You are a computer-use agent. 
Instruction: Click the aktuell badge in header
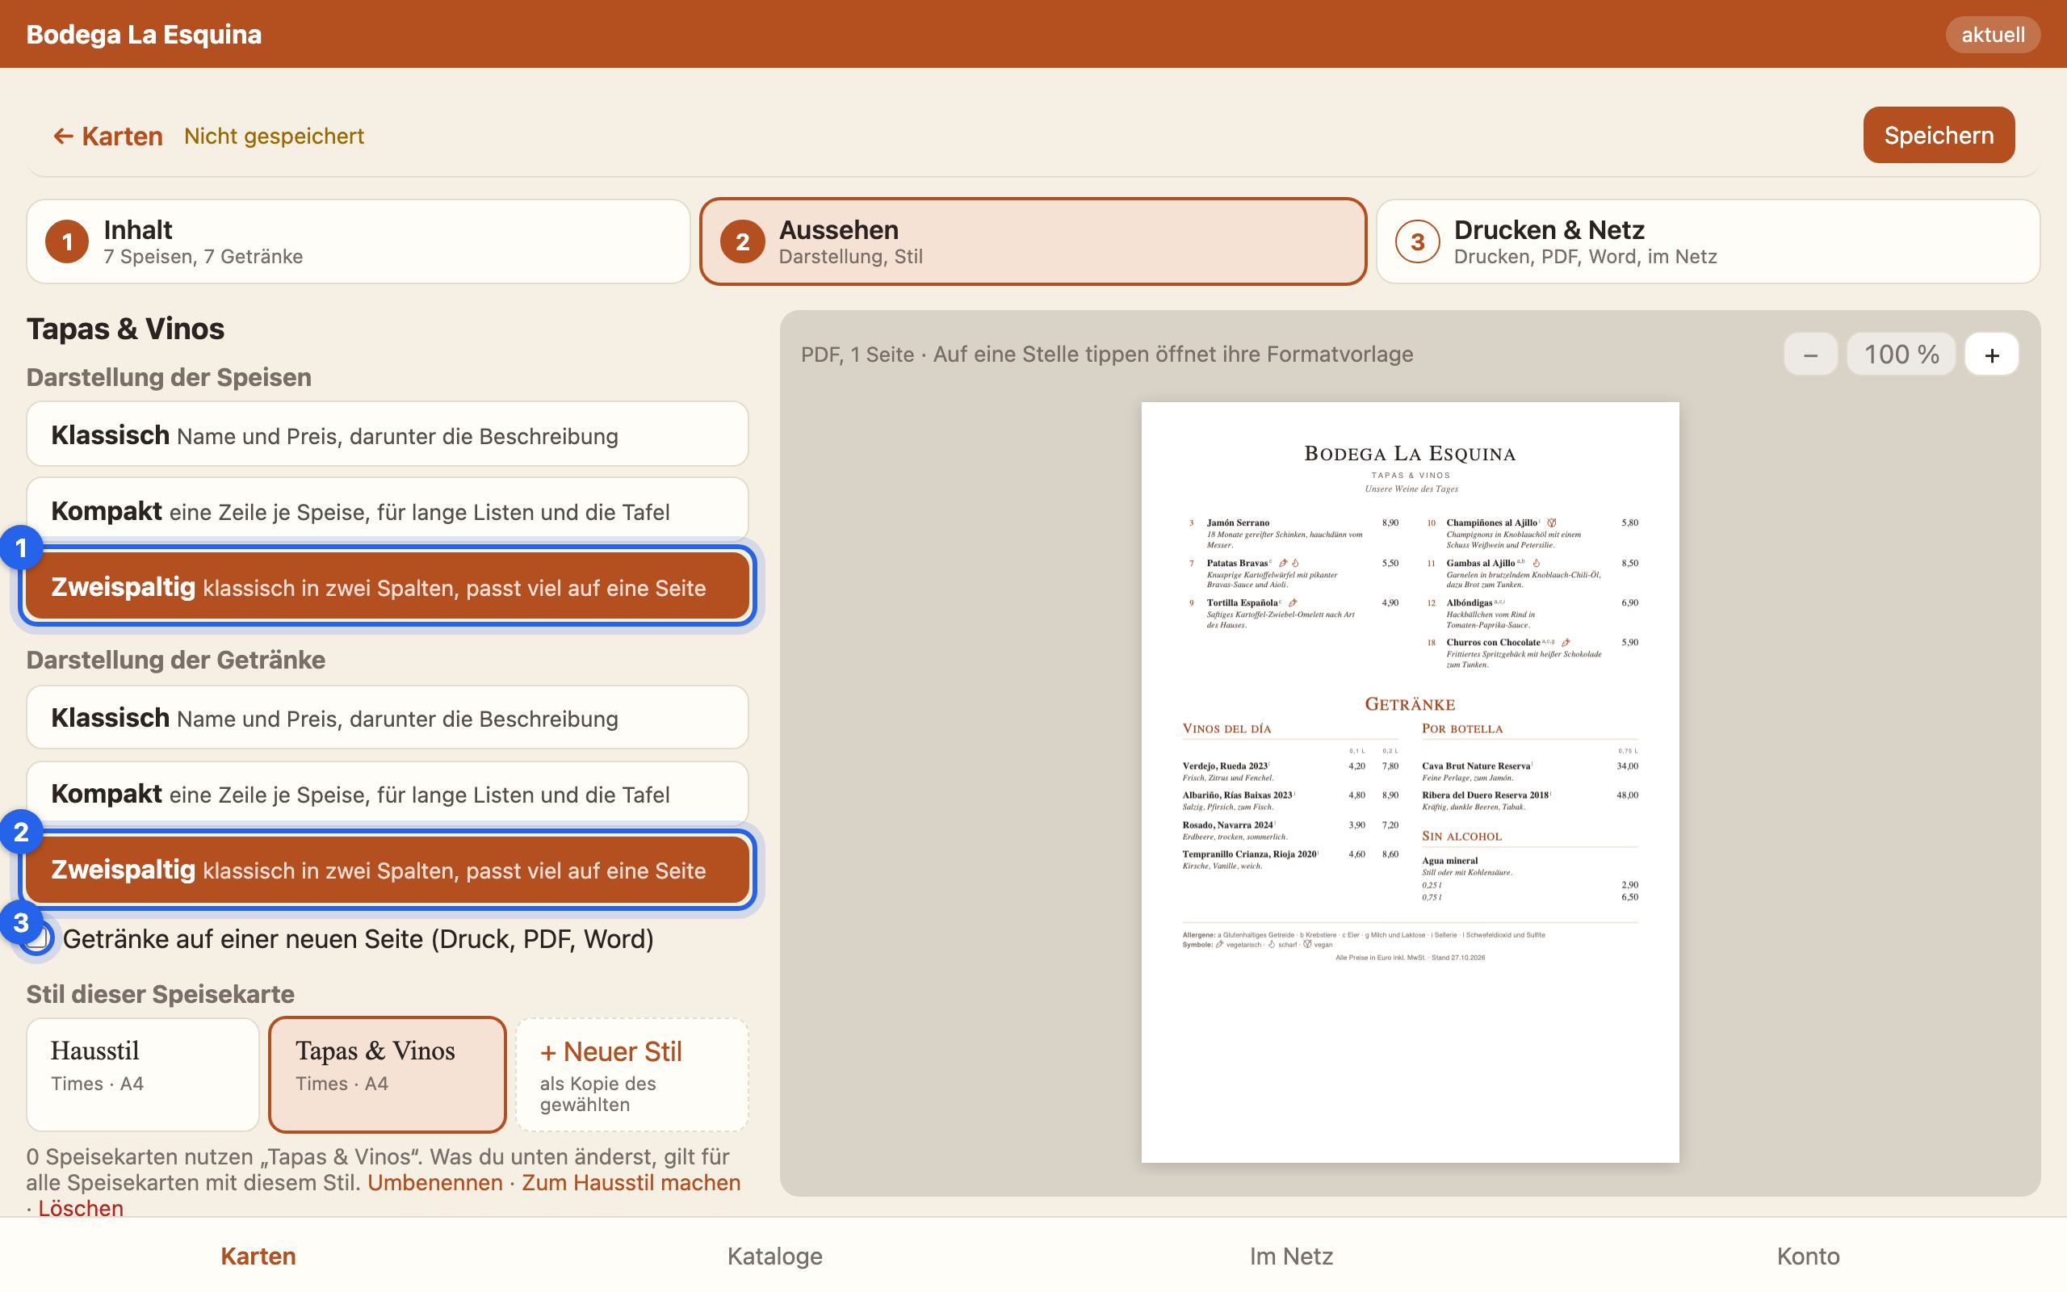(x=1993, y=34)
